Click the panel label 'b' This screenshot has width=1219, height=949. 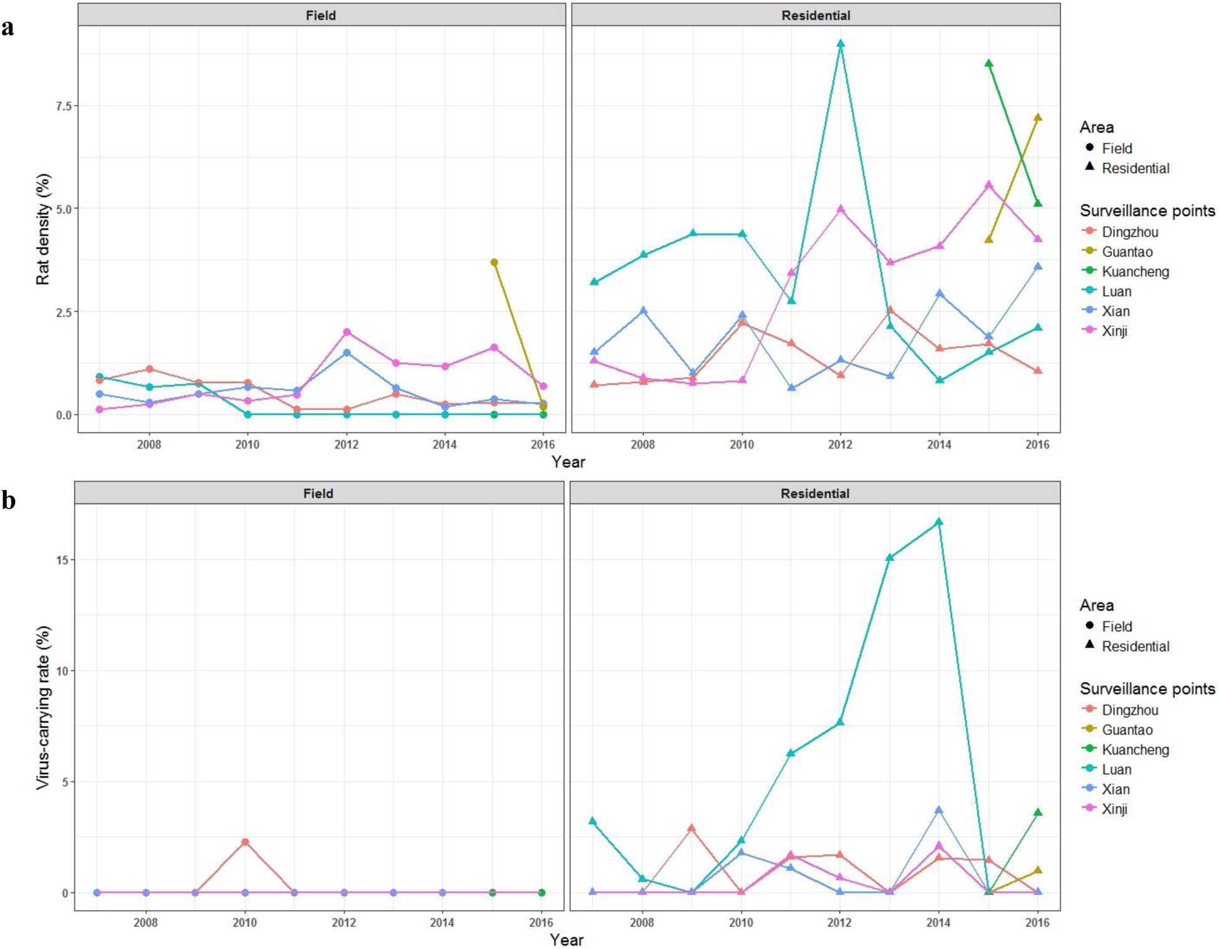[x=9, y=500]
